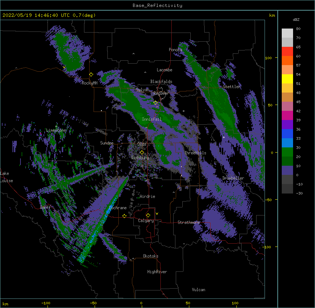315x308 pixels.
Task: Pick the orange 57-60 dBZ legend swatch
Action: [287, 60]
